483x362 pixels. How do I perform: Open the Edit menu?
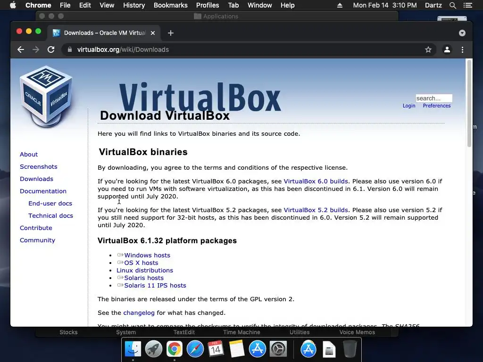[85, 5]
